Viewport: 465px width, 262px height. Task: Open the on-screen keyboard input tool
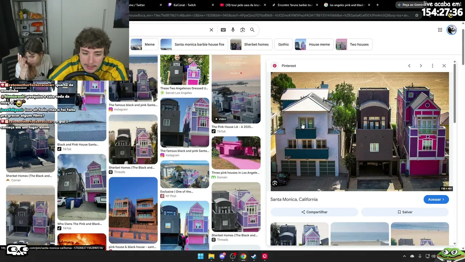coord(223,30)
